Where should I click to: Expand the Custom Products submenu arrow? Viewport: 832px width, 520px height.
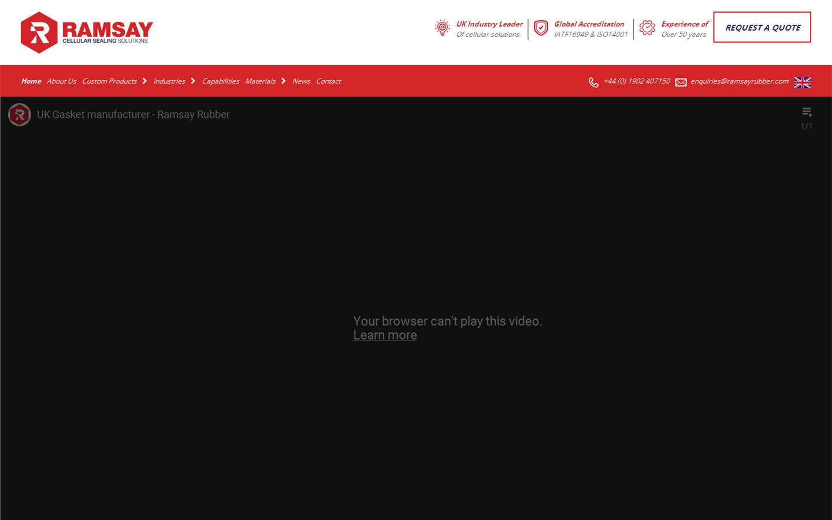pyautogui.click(x=144, y=81)
